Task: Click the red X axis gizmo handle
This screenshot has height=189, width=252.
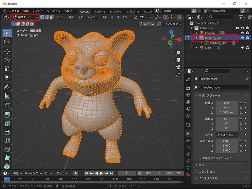Action: (179, 40)
